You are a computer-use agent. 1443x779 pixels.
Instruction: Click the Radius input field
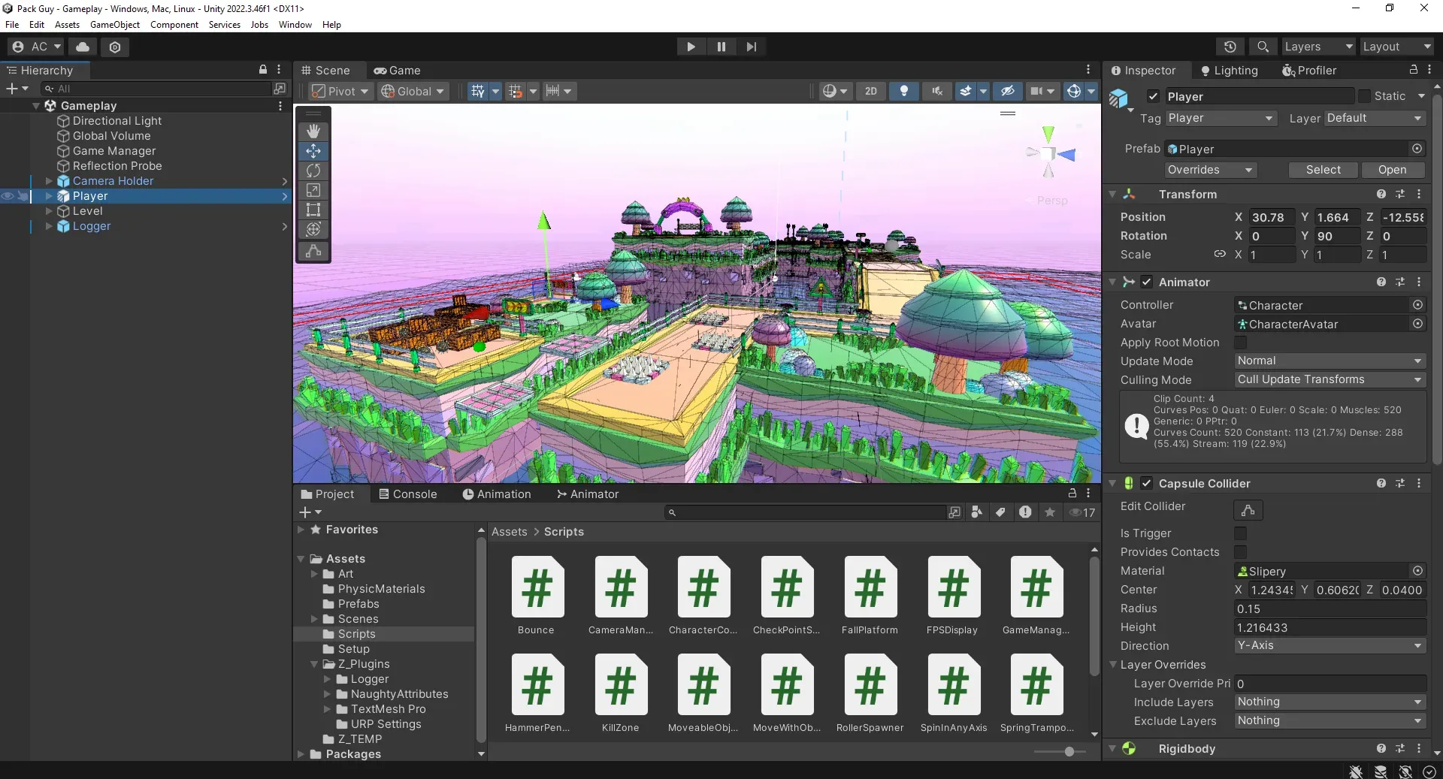[x=1330, y=609]
